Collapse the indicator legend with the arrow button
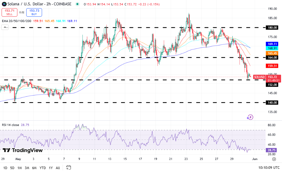282x171 pixels. tap(5, 27)
